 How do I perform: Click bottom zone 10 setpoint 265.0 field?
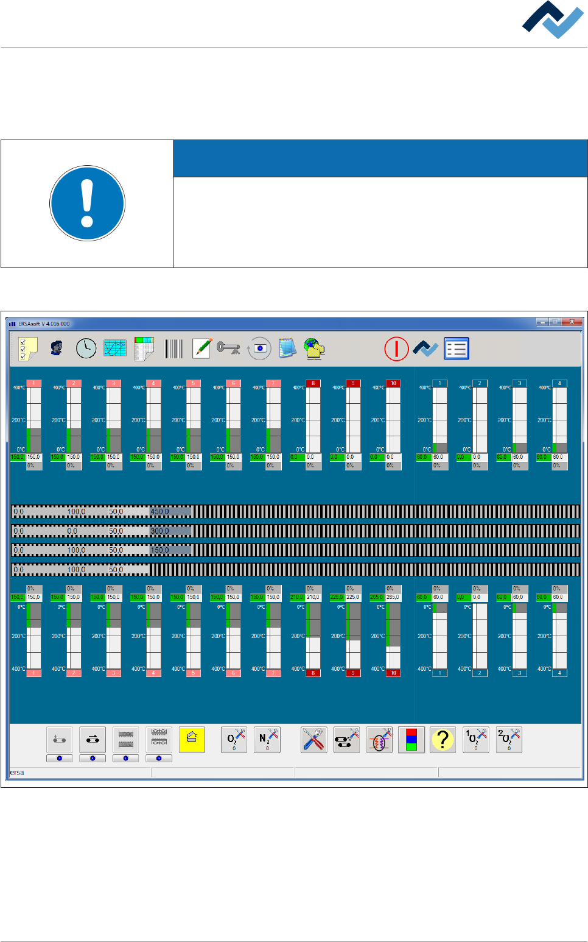[393, 597]
